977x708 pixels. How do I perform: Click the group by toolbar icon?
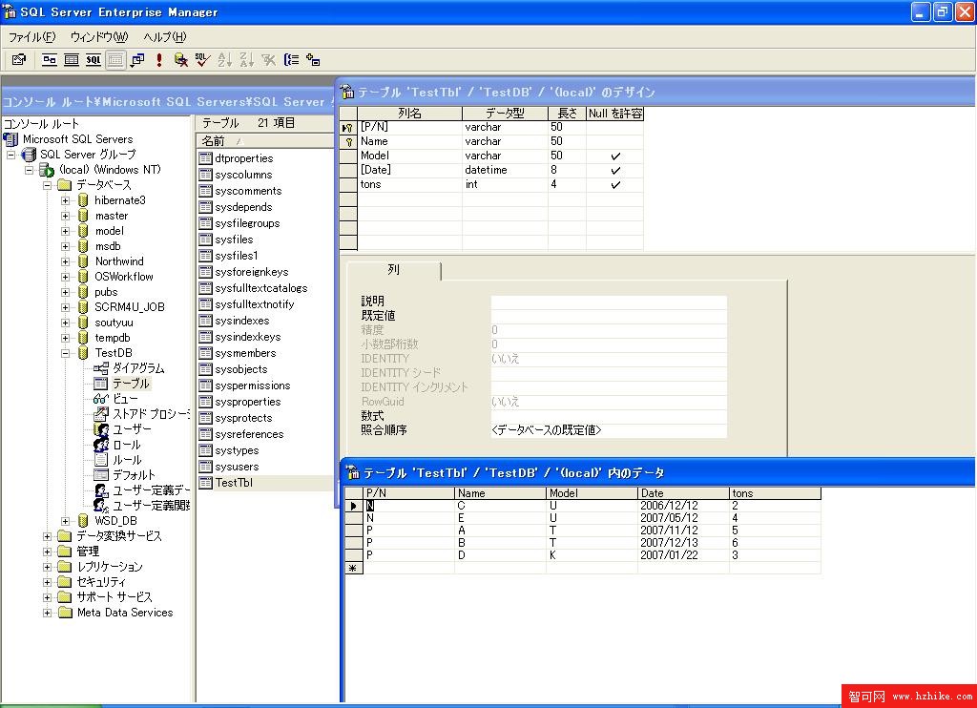coord(291,60)
